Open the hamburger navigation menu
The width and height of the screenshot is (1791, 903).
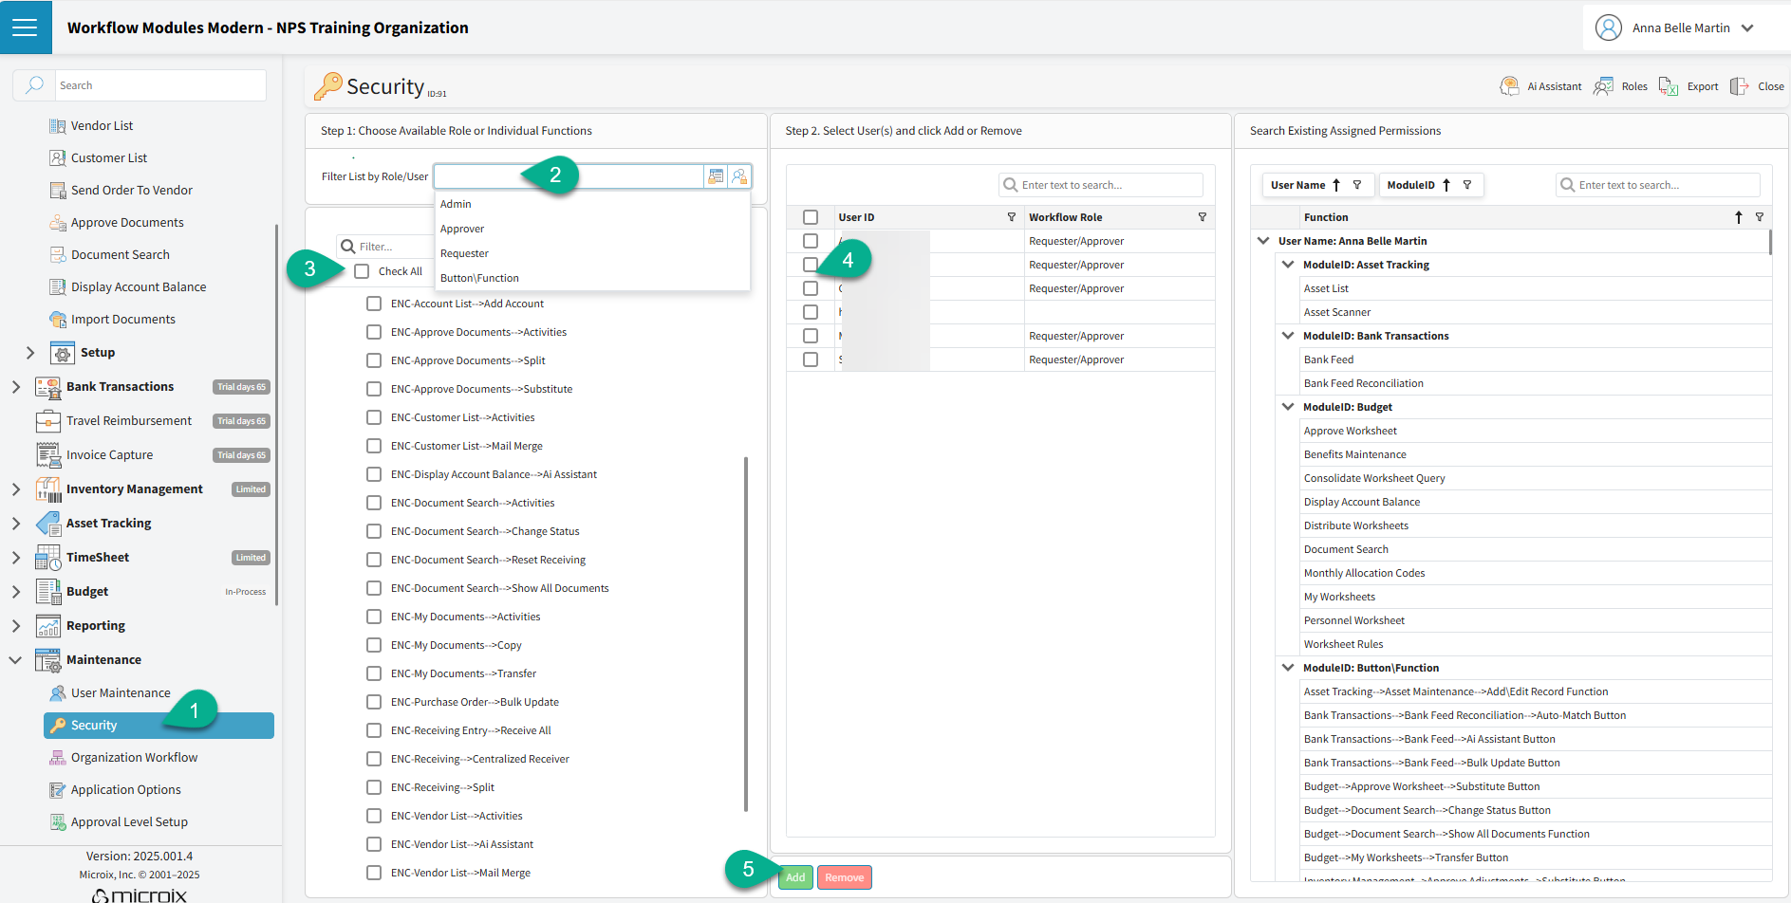[26, 28]
